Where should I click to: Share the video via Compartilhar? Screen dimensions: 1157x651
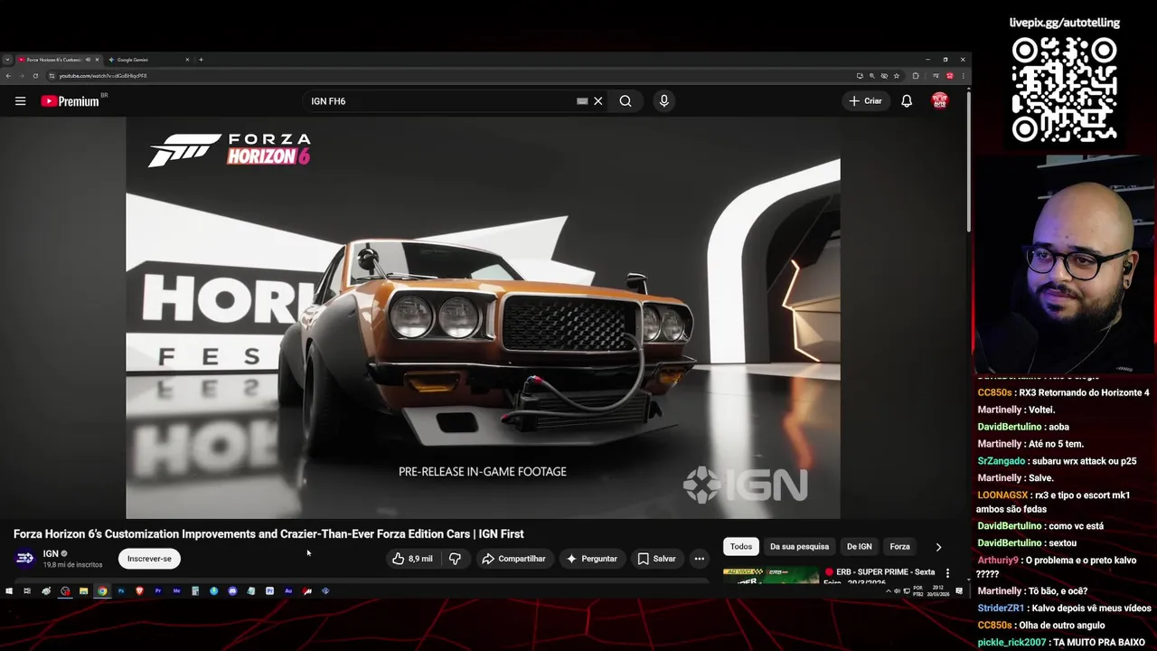coord(513,559)
